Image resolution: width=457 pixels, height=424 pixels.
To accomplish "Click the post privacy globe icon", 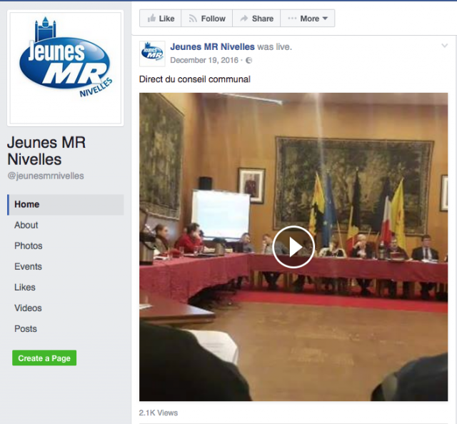I will pos(248,61).
